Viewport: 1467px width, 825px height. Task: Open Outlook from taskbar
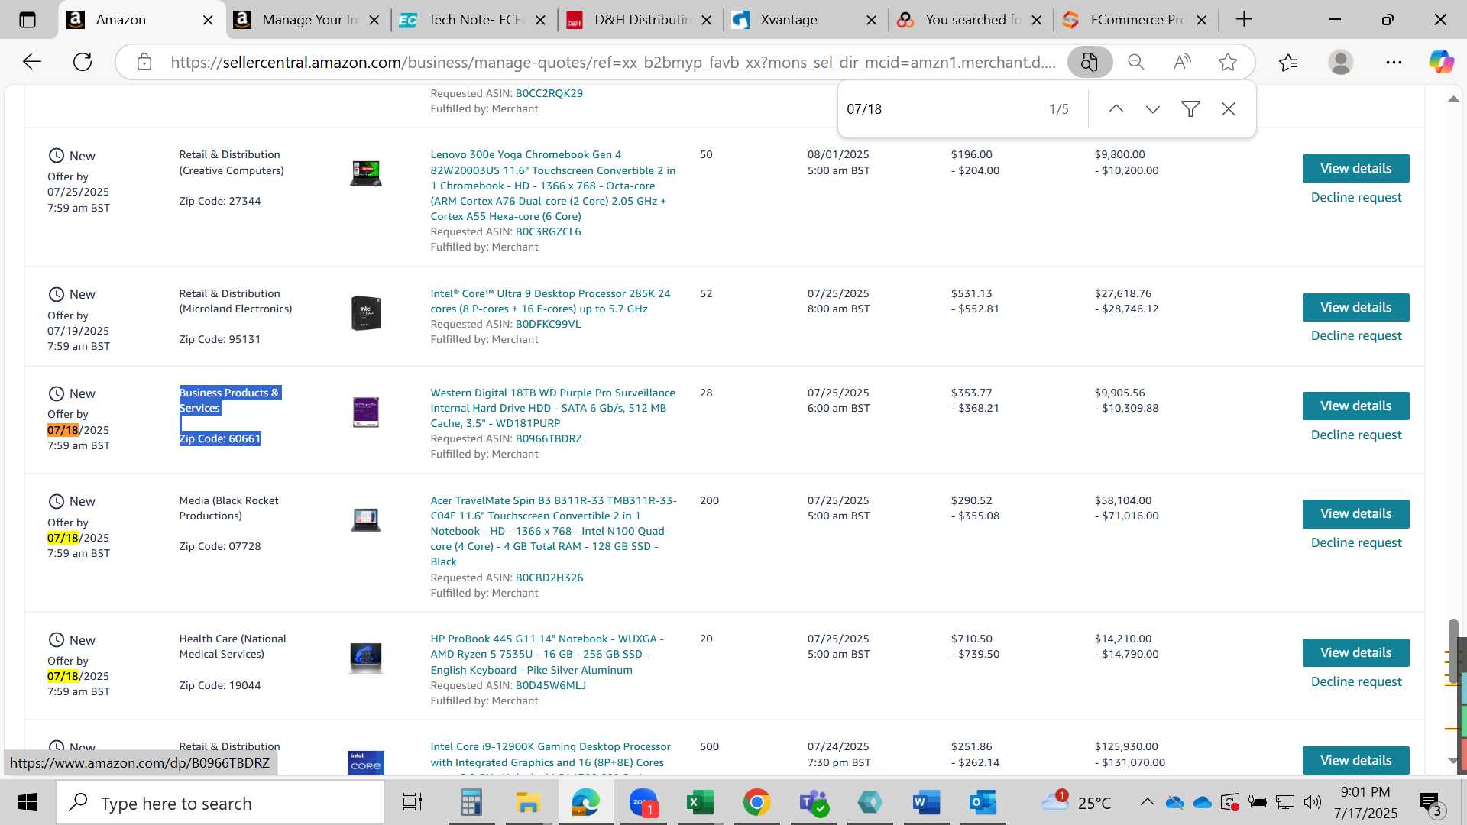(x=982, y=802)
